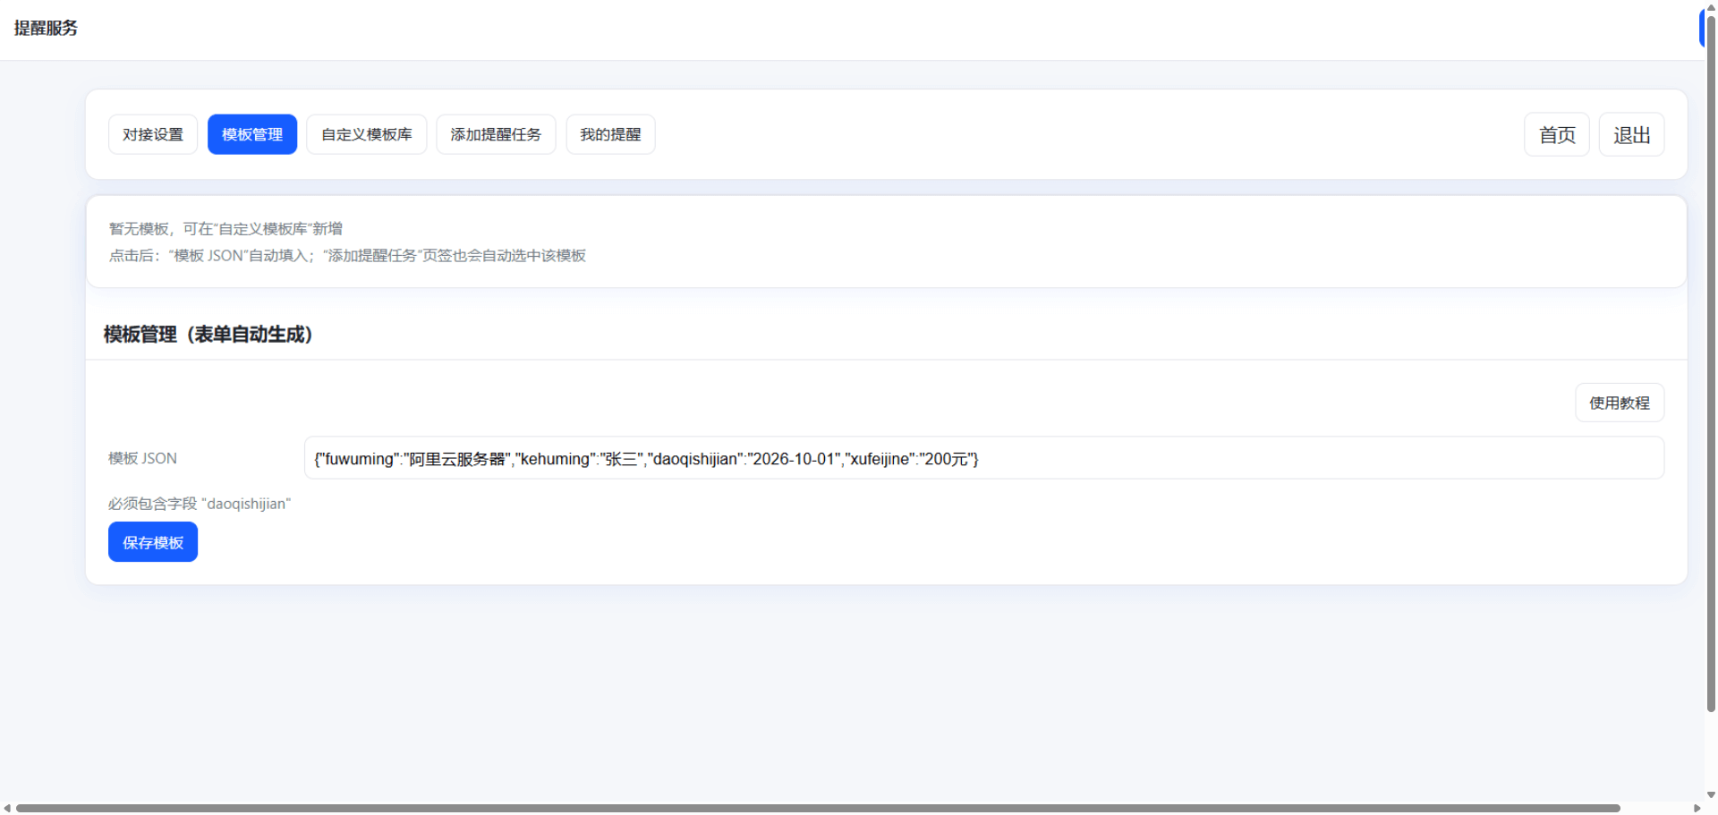Screen dimensions: 1718x815
Task: Select the 模板管理 tab
Action: (251, 133)
